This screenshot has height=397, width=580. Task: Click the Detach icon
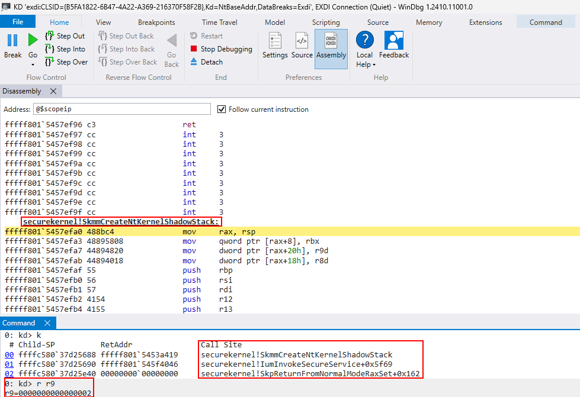click(x=194, y=62)
